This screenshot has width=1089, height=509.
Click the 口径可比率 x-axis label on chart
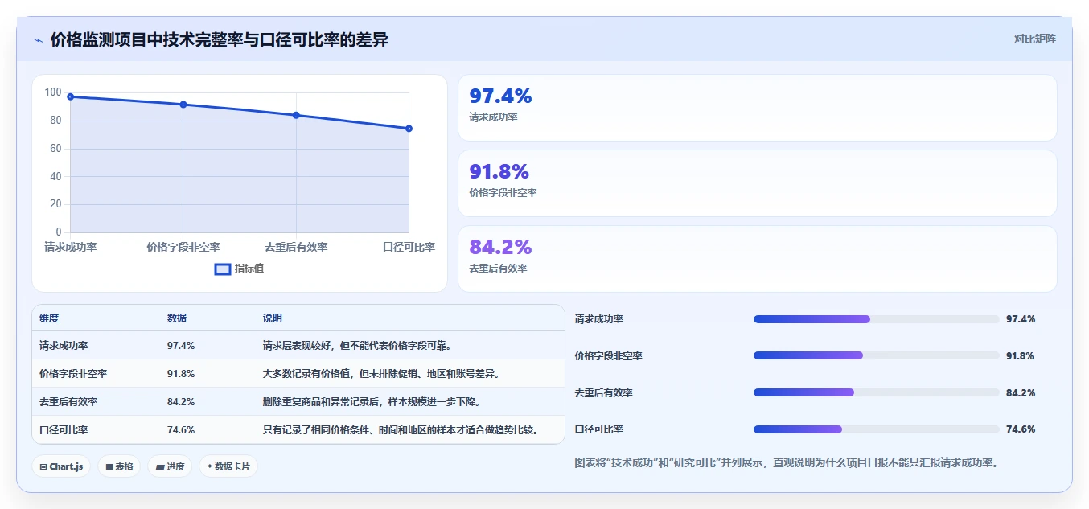point(409,247)
